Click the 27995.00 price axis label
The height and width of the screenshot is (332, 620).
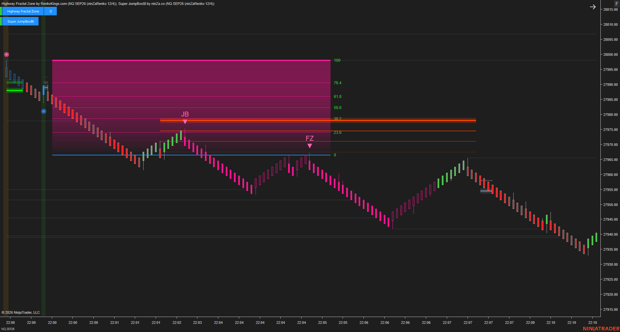tap(610, 70)
